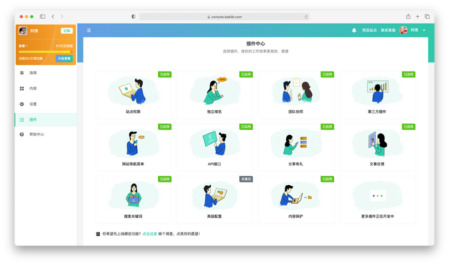Open the 预览站点 link

pyautogui.click(x=369, y=30)
